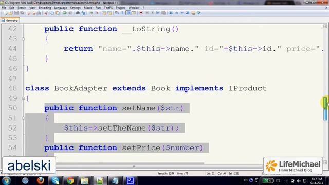329x185 pixels.
Task: Click line number 48 in the margin
Action: click(x=12, y=88)
